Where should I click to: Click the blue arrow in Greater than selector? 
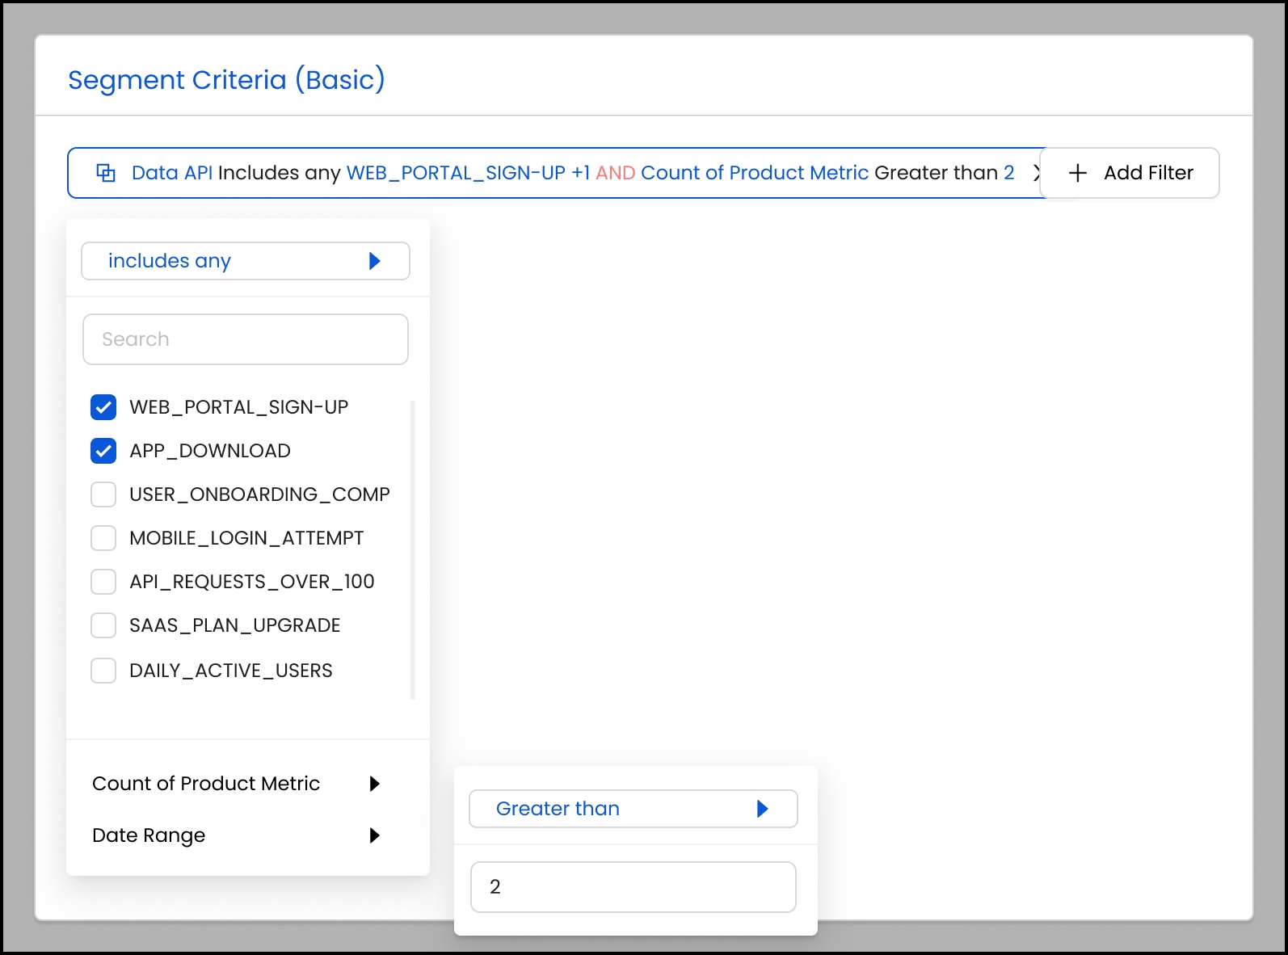pos(762,809)
